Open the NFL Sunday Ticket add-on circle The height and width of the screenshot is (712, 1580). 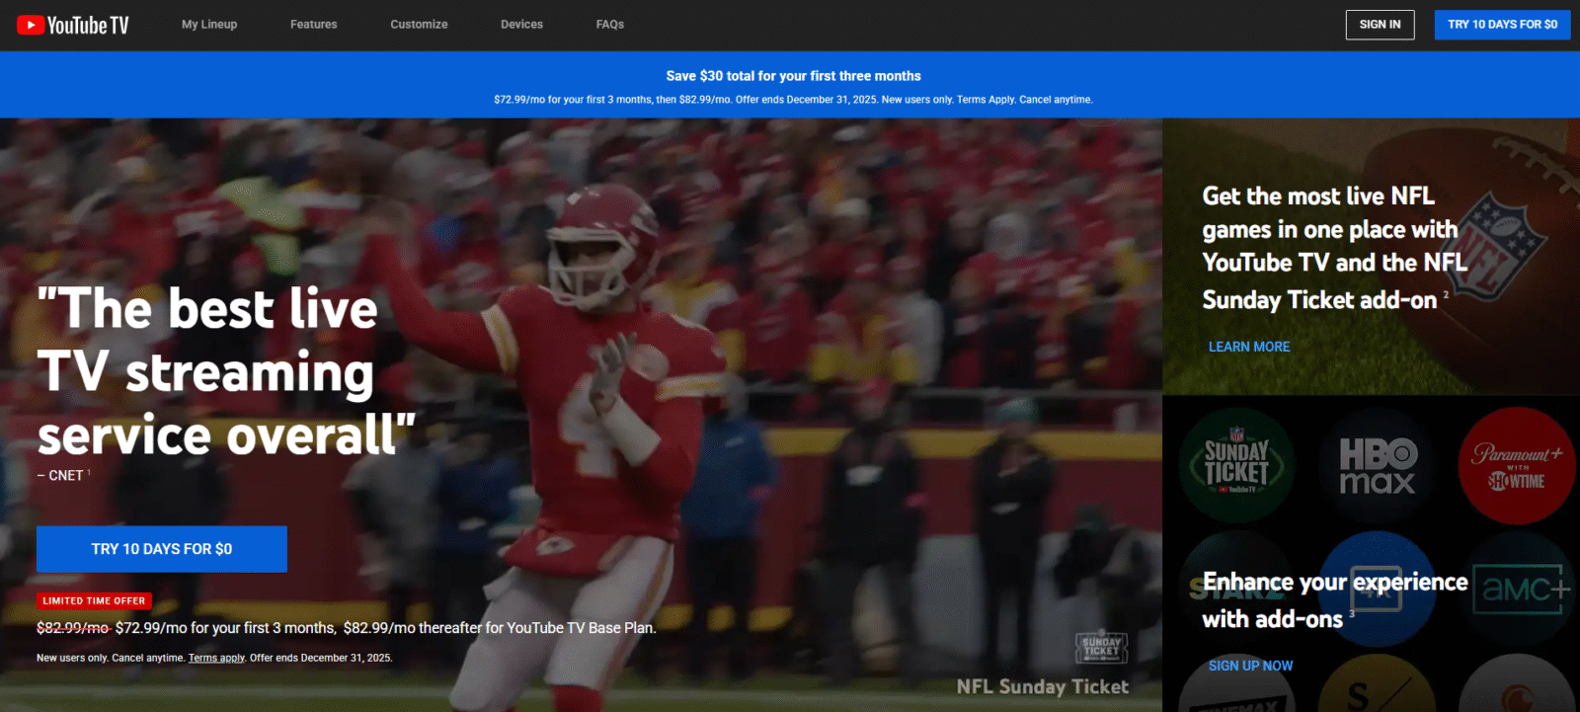pyautogui.click(x=1236, y=465)
